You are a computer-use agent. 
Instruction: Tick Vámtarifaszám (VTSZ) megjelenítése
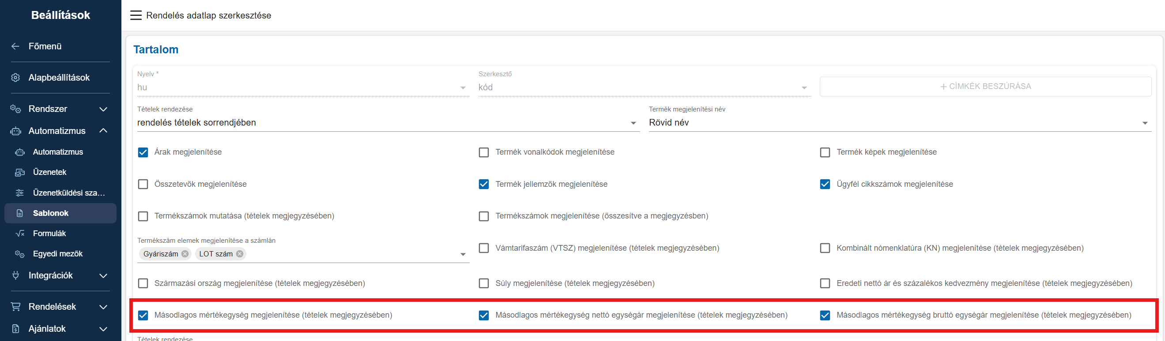click(484, 248)
